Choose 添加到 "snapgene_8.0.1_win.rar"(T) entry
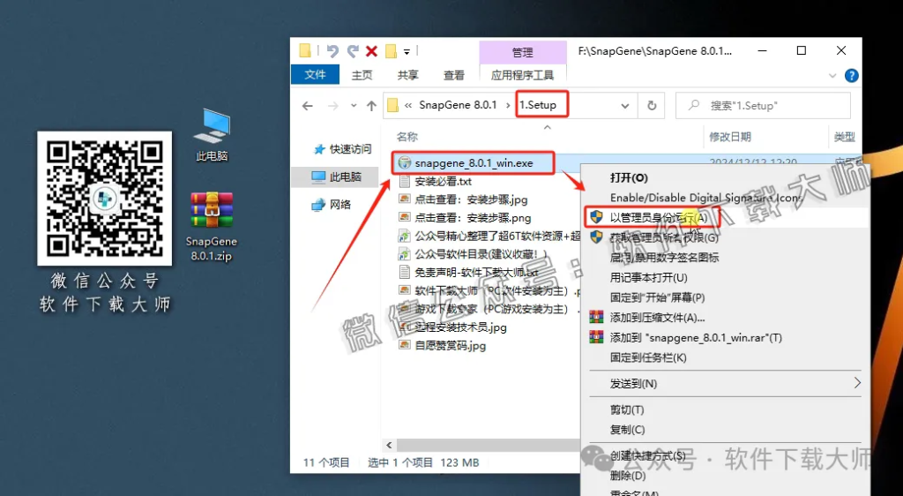 pos(696,338)
